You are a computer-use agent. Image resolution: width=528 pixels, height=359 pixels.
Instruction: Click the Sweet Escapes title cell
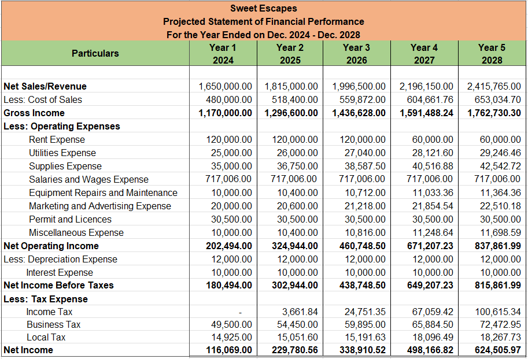pos(263,8)
